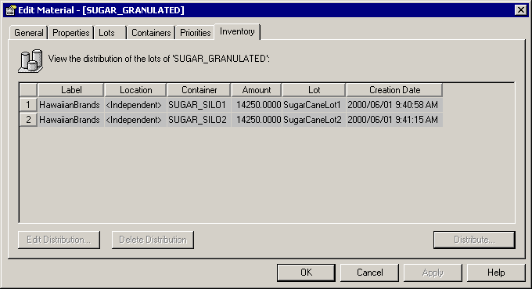532x289 pixels.
Task: Select row header 1
Action: (x=28, y=105)
